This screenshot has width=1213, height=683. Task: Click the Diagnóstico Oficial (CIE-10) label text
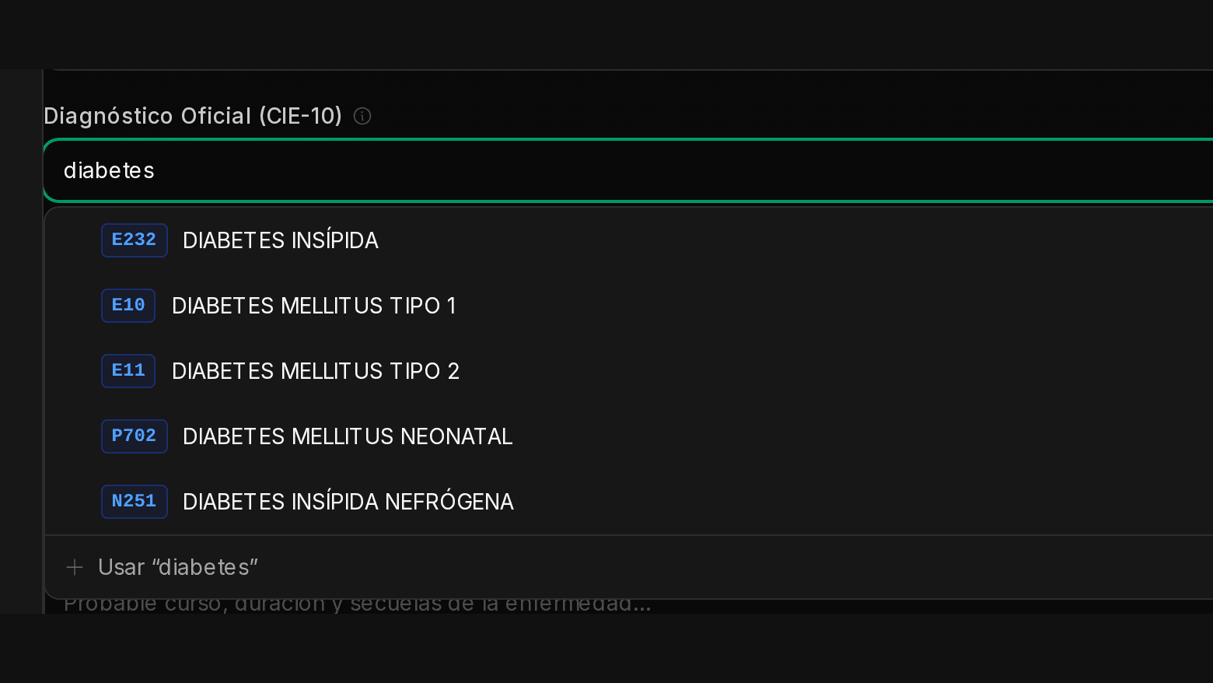193,116
